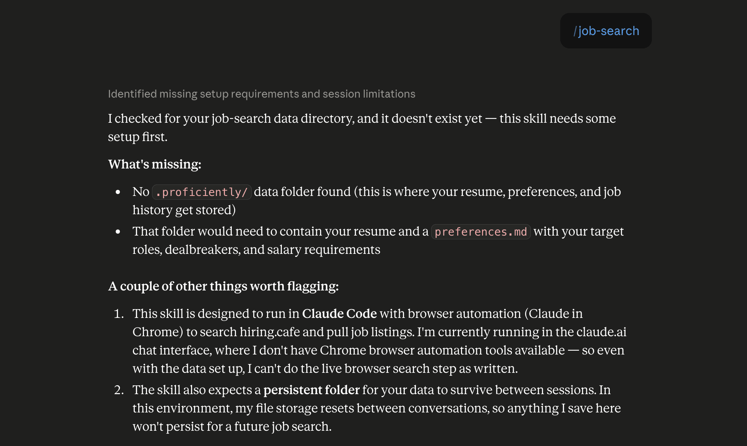Screen dimensions: 747x446
Task: Click the .proficiently/ inline code snippet
Action: click(x=202, y=192)
